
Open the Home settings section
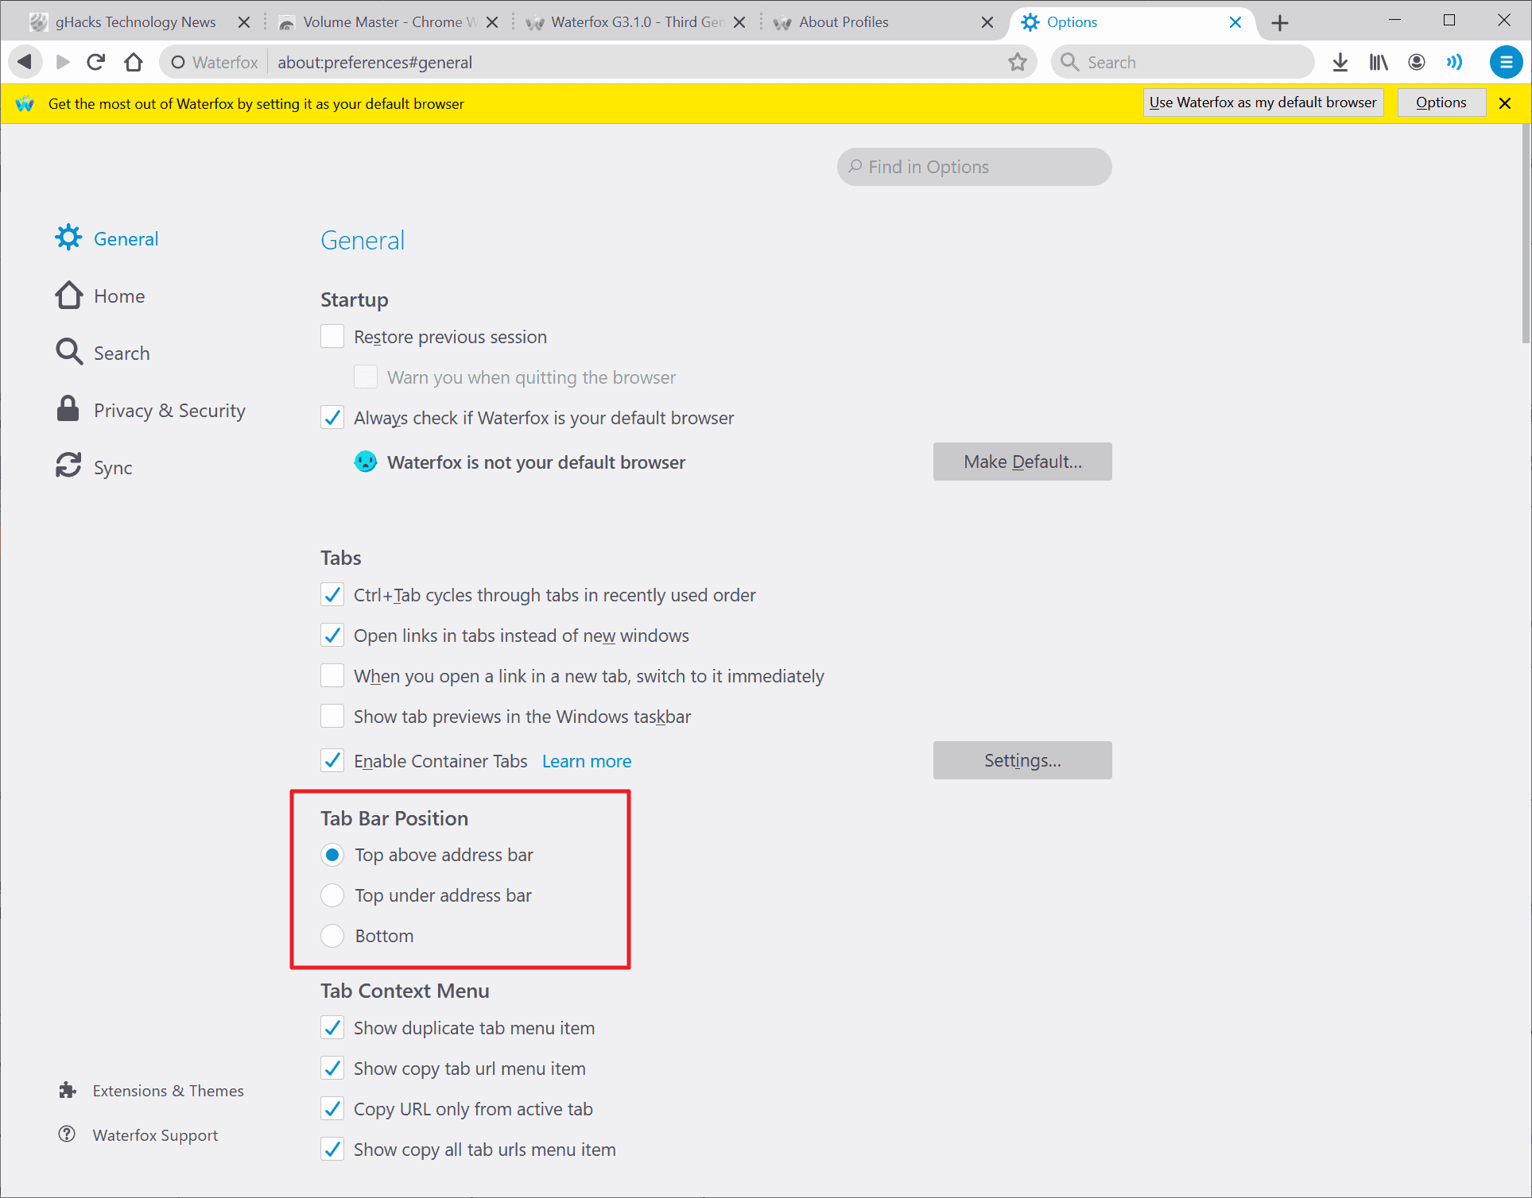[119, 296]
